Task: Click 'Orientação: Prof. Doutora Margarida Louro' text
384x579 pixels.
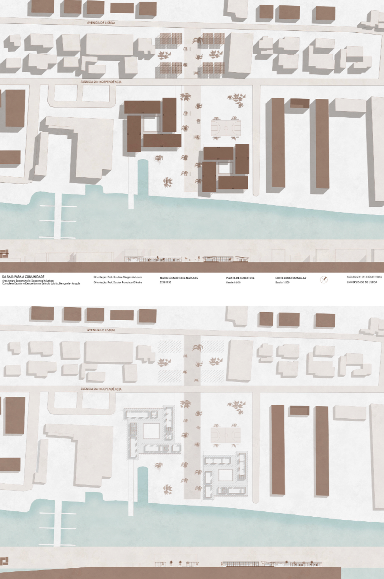Action: 118,278
